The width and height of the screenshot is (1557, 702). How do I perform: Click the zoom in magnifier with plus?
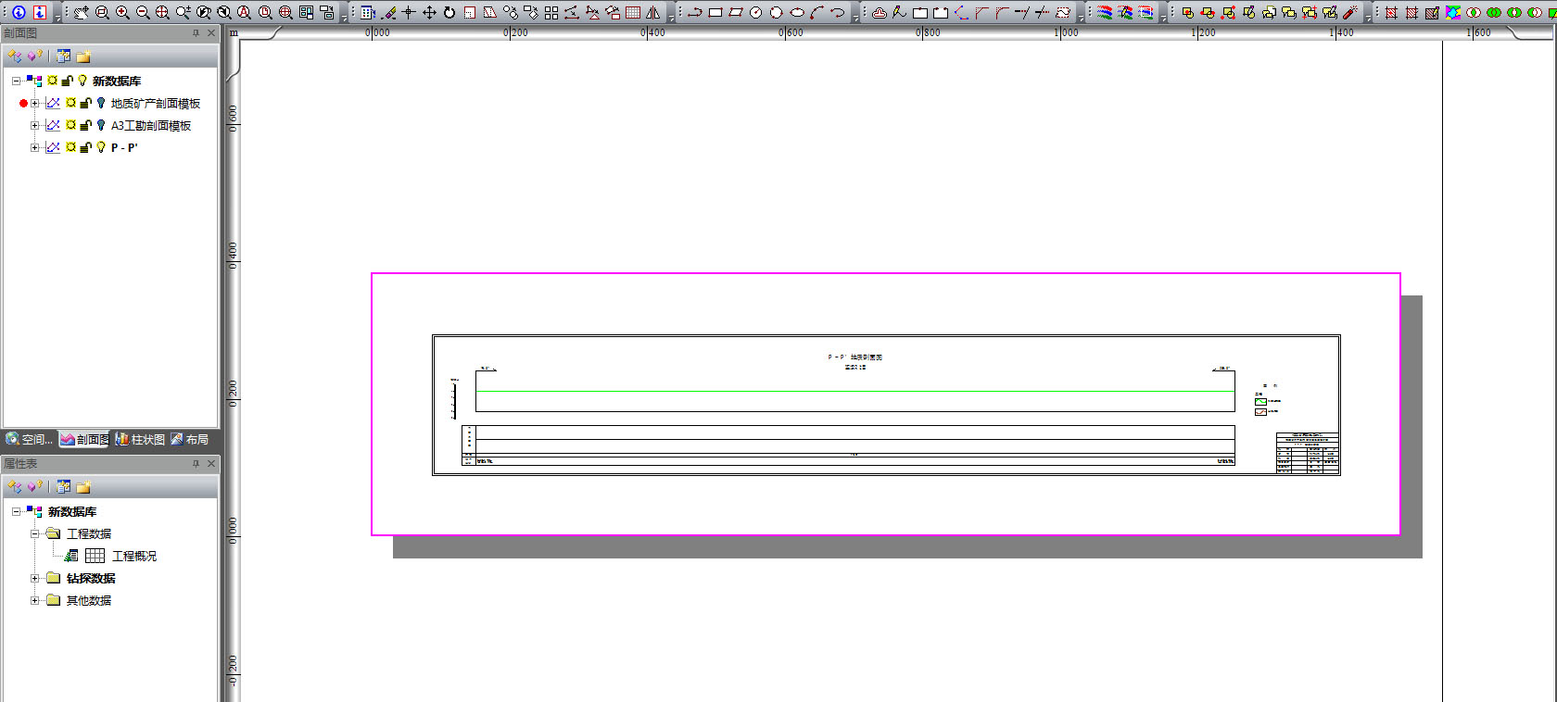(122, 12)
